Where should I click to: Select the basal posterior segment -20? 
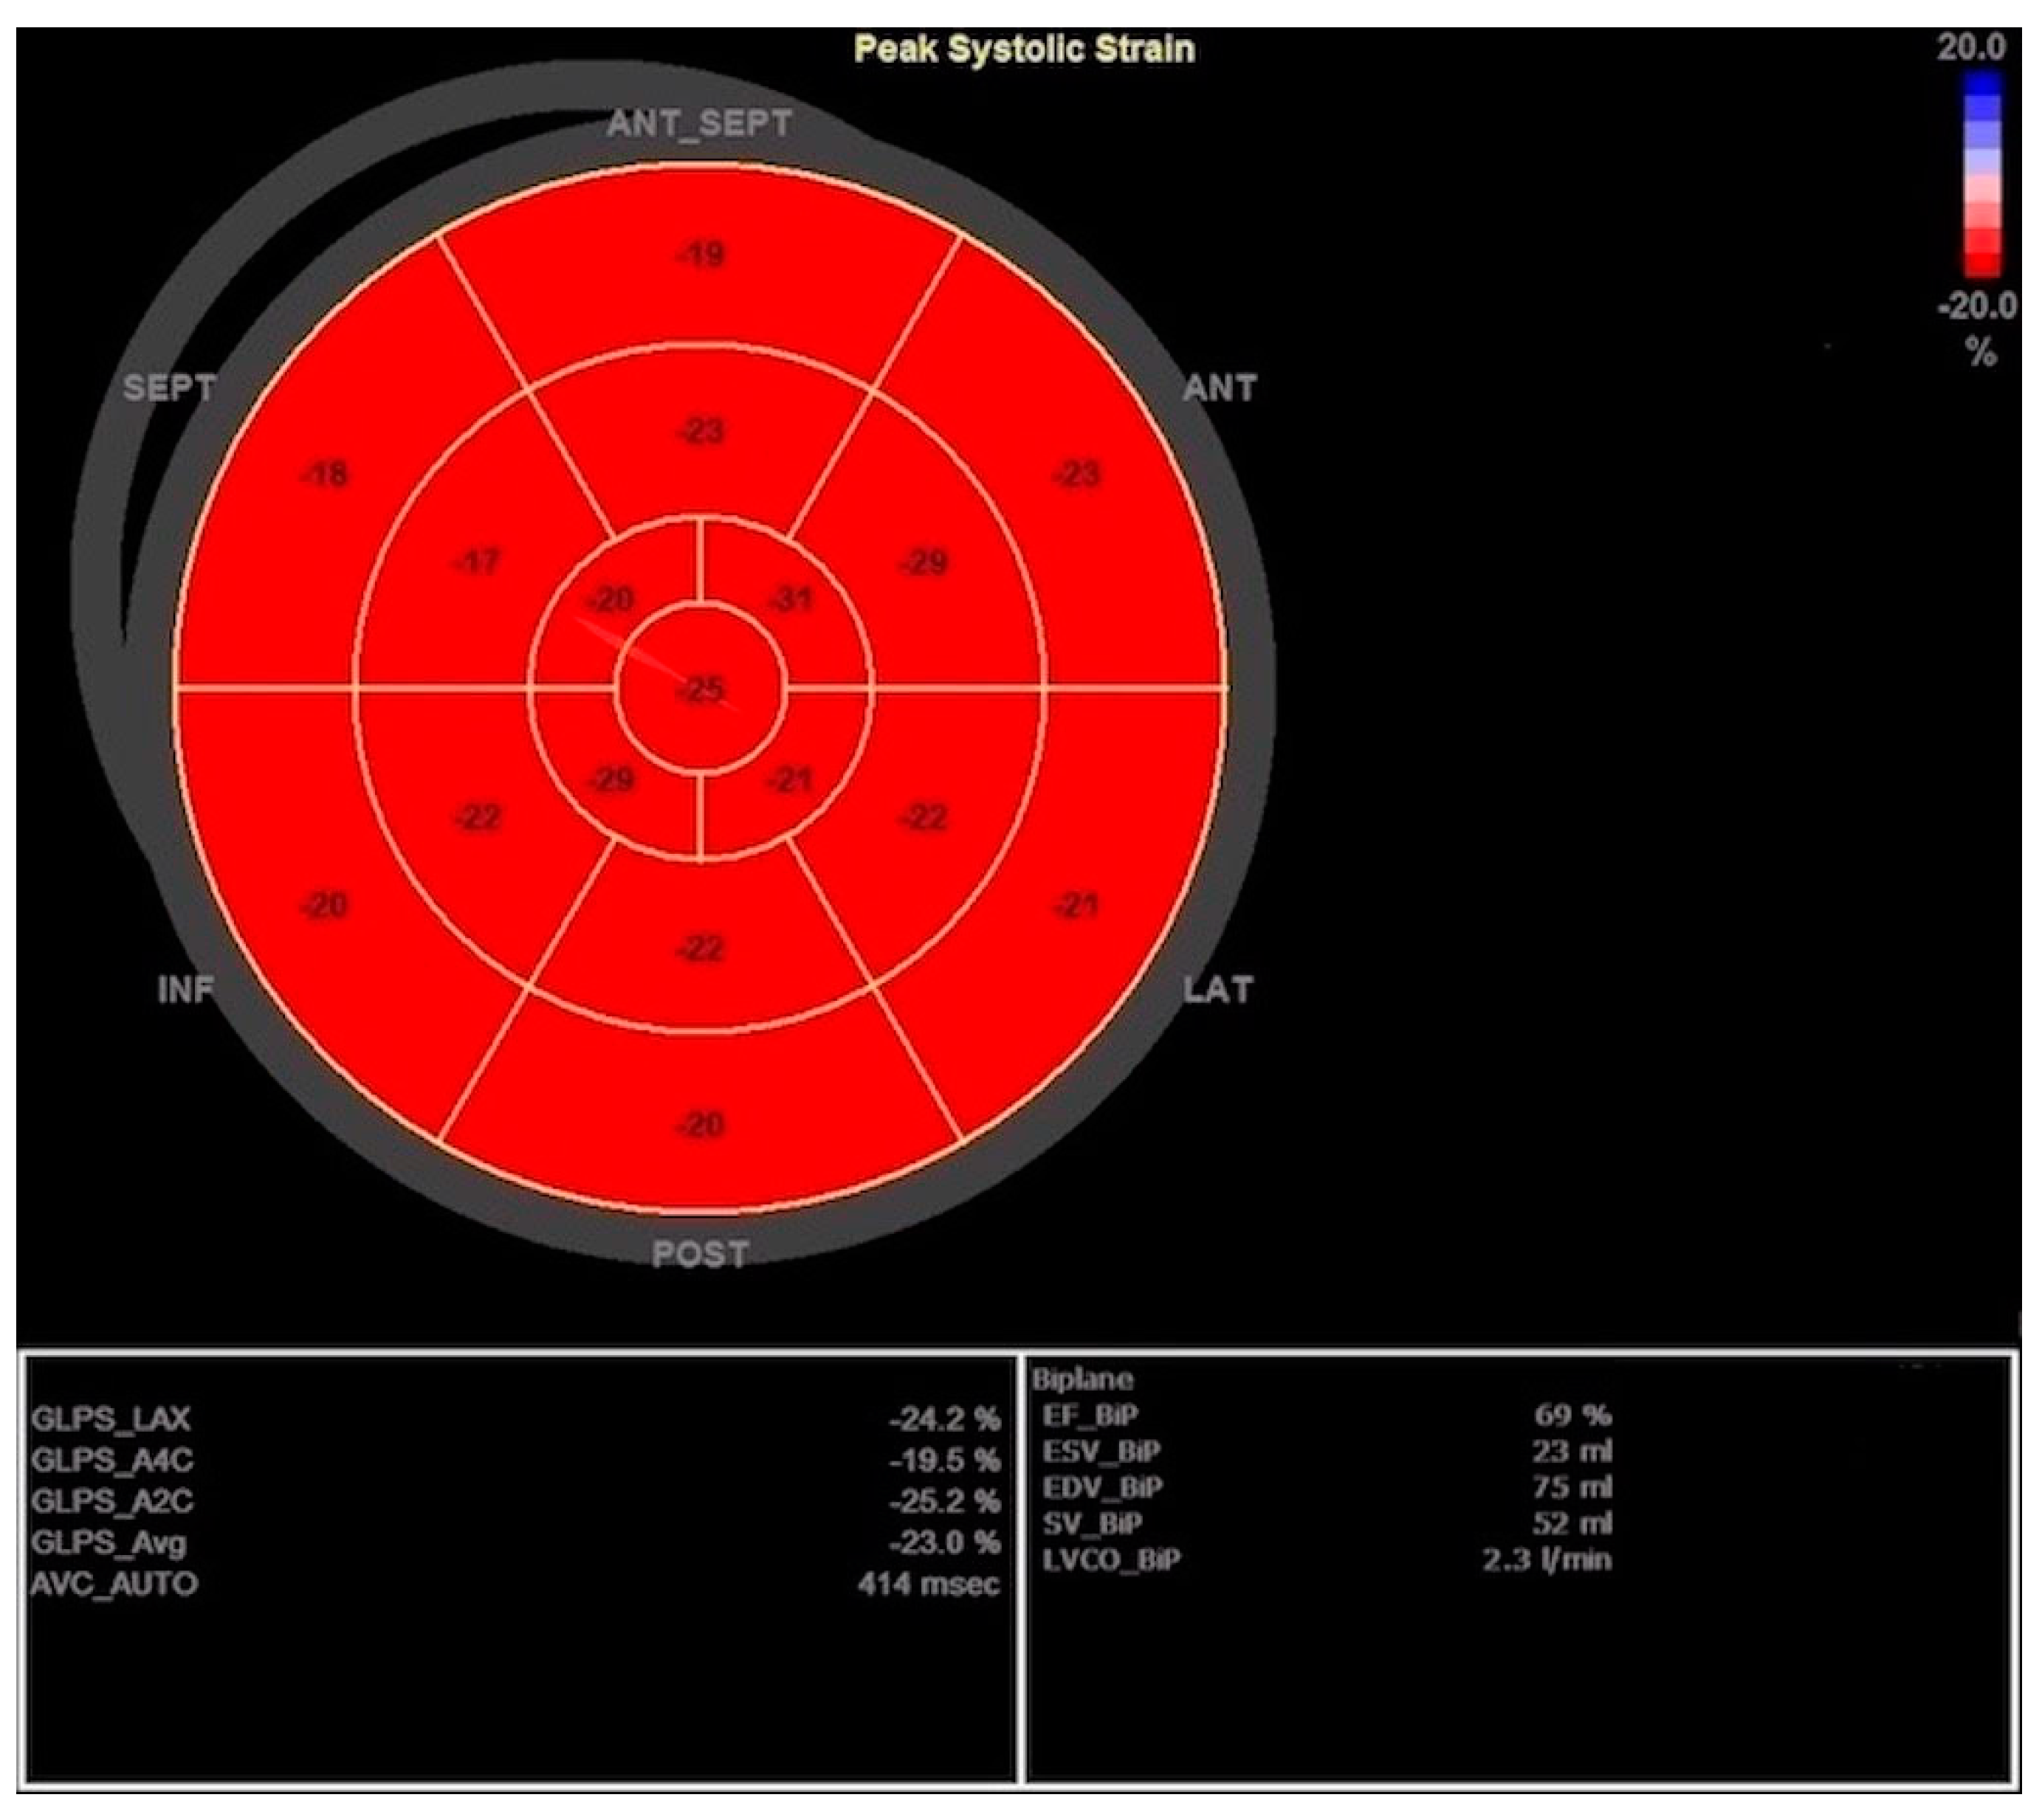tap(701, 1125)
